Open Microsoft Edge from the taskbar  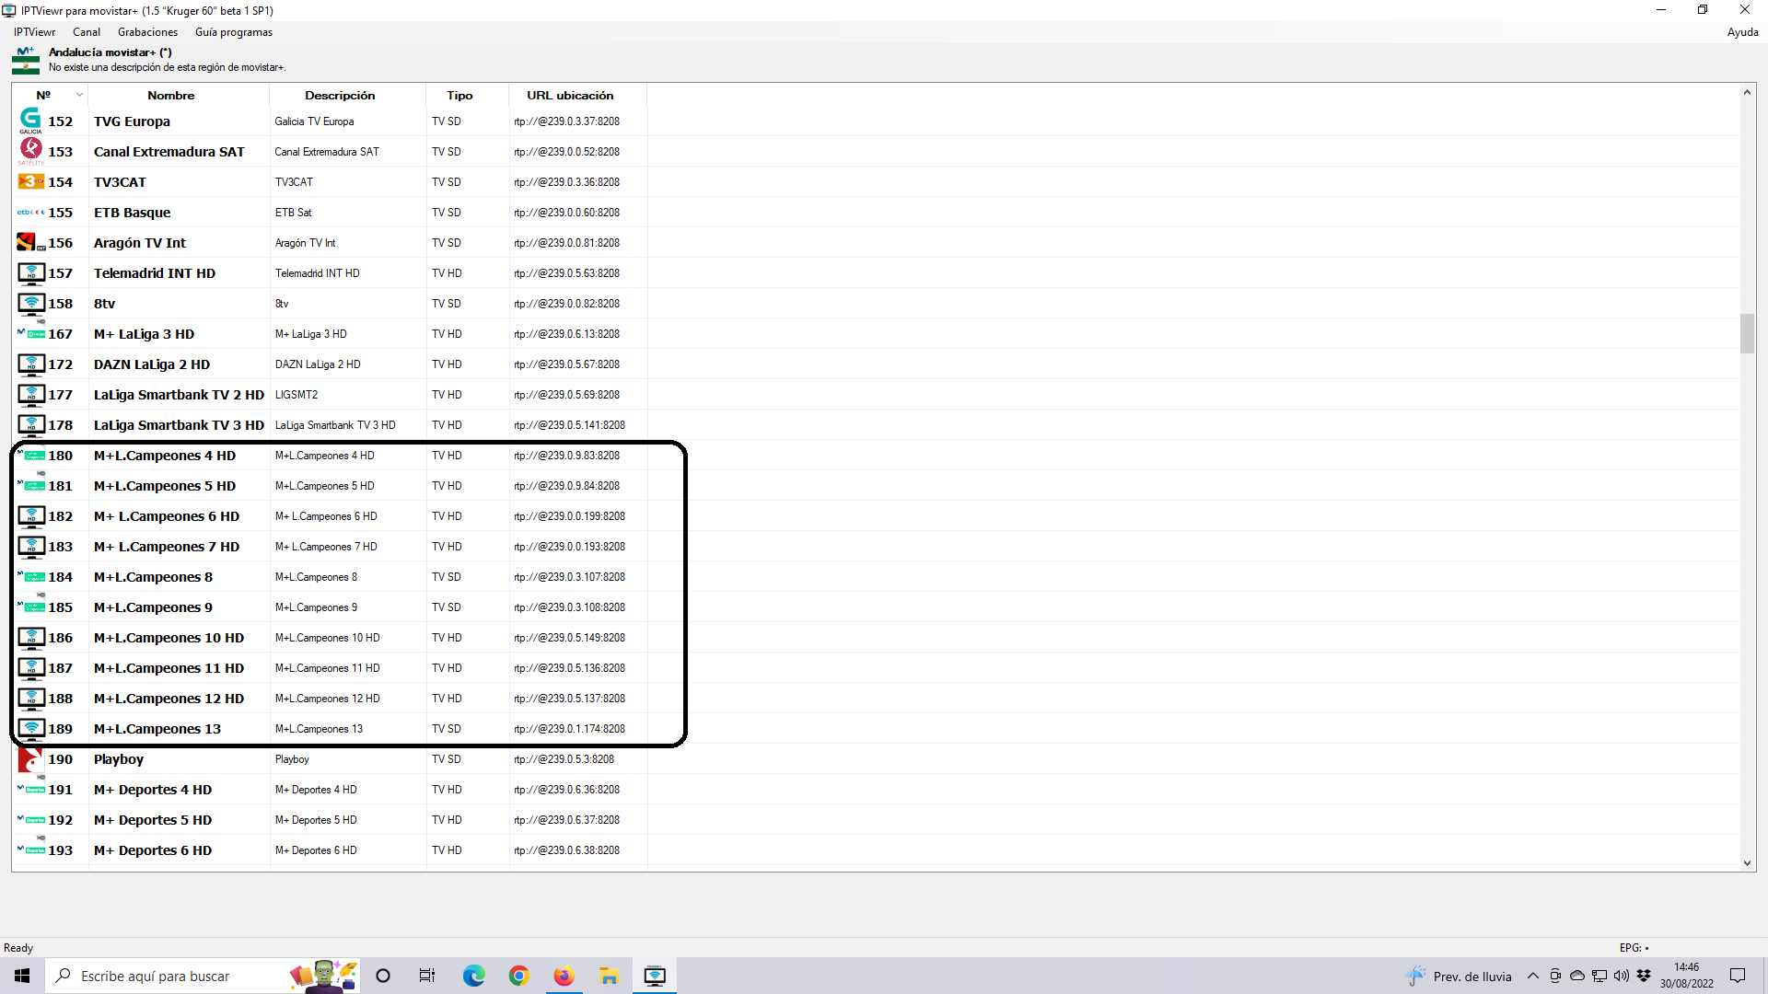point(473,976)
